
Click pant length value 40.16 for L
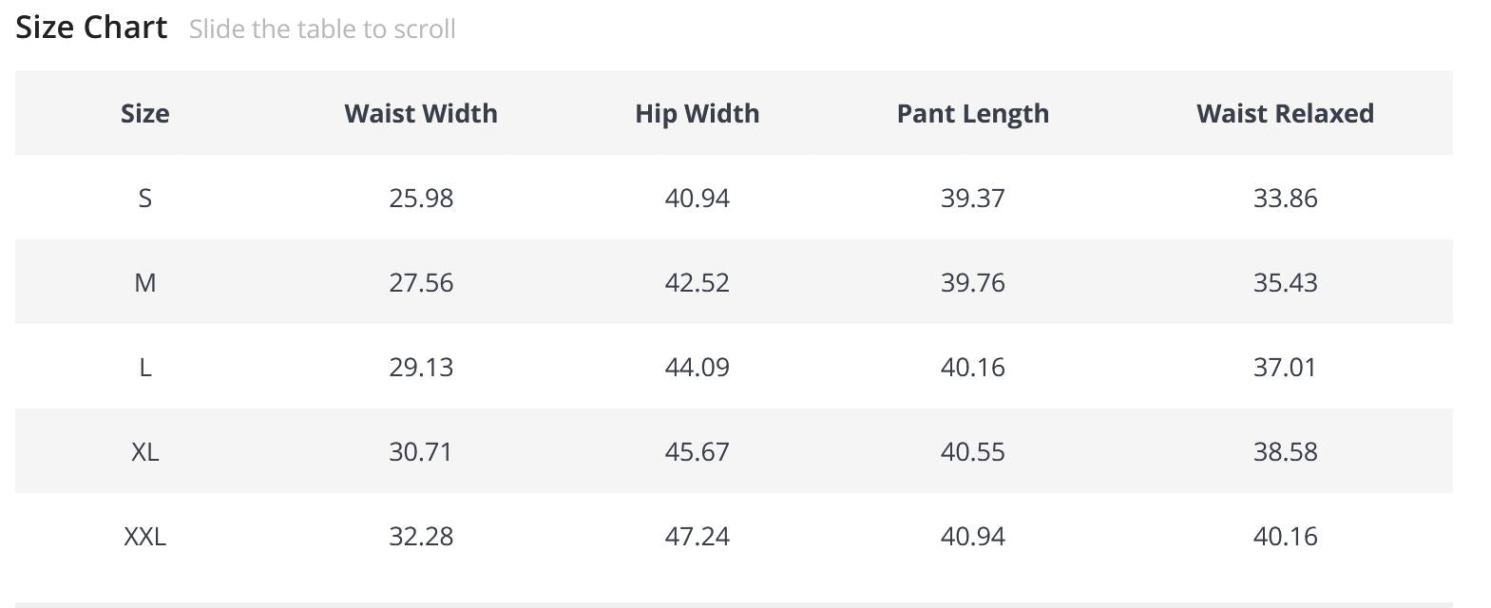[x=972, y=368]
